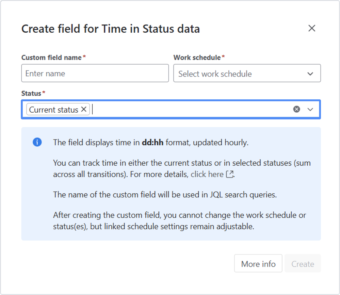This screenshot has width=340, height=295.
Task: Click the Custom field name label
Action: 51,58
